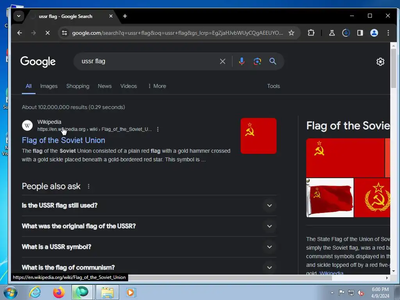Image resolution: width=400 pixels, height=300 pixels.
Task: Open more options dots for Wikipedia result
Action: pyautogui.click(x=158, y=129)
